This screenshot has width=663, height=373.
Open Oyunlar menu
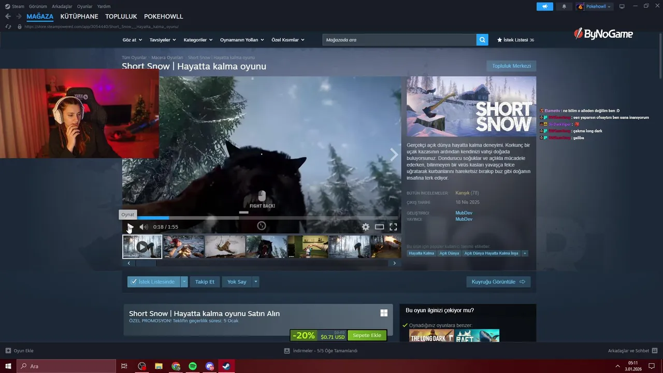[85, 6]
